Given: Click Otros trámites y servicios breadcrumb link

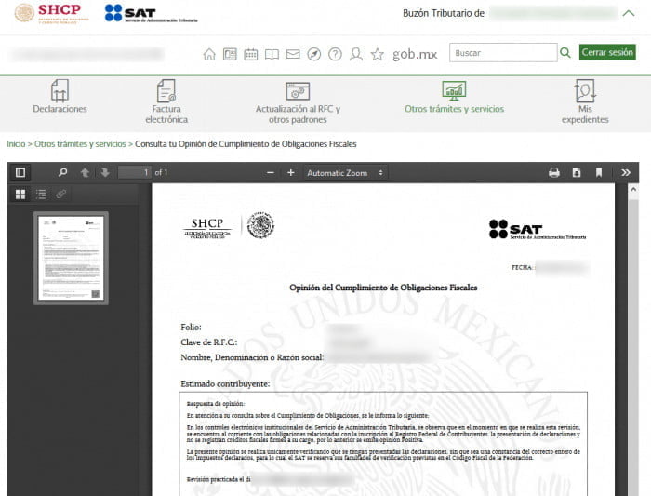Looking at the screenshot, I should (x=80, y=143).
